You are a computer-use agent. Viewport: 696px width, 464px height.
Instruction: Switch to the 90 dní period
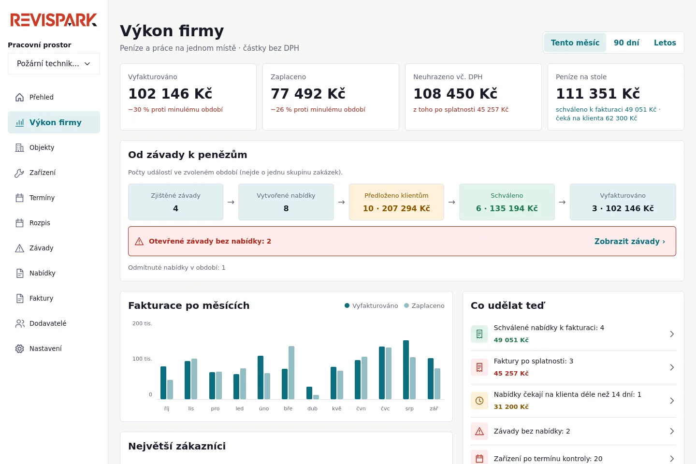point(626,43)
